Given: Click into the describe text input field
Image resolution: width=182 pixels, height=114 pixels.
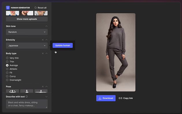Looking at the screenshot, I should pyautogui.click(x=27, y=104).
